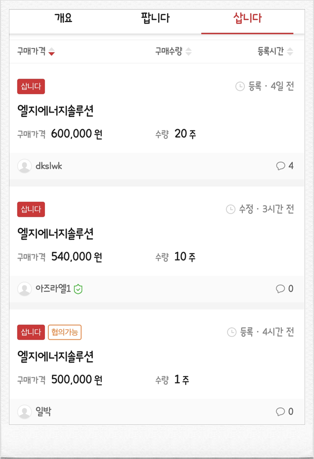Click 아즈라엘1's profile avatar

[25, 289]
